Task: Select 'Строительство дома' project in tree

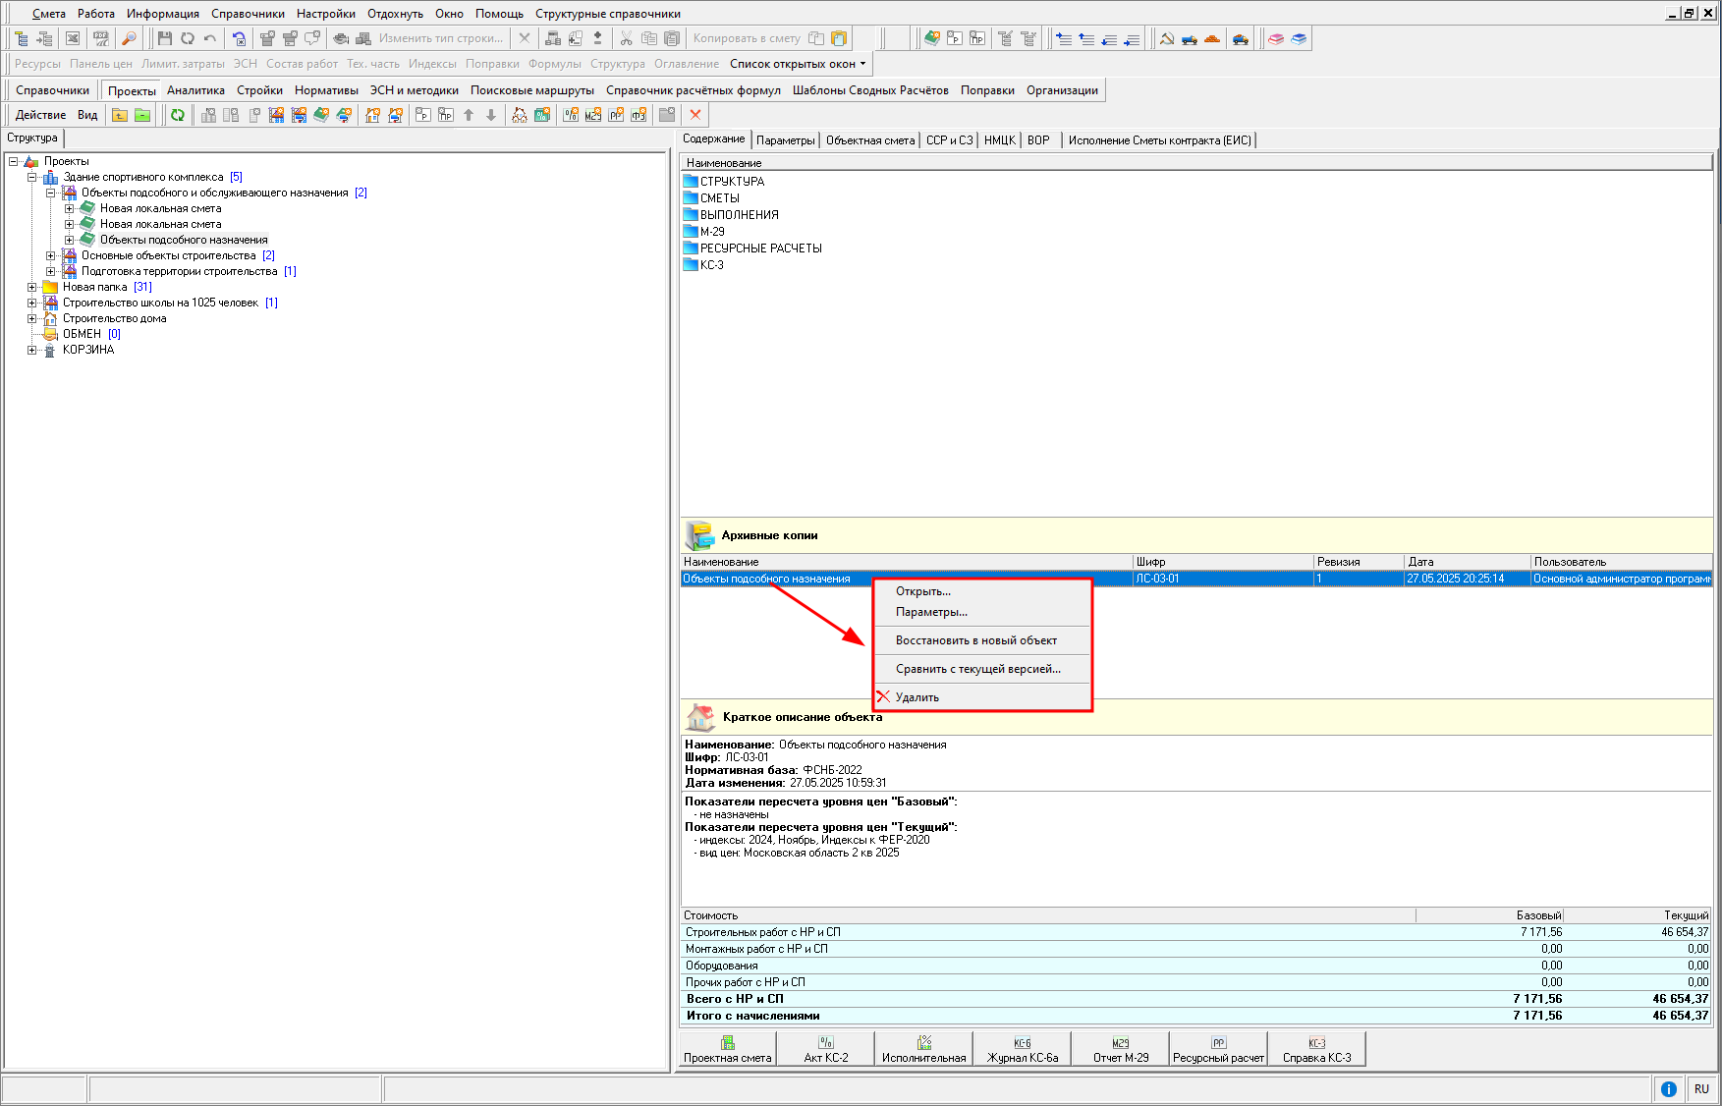Action: tap(114, 318)
